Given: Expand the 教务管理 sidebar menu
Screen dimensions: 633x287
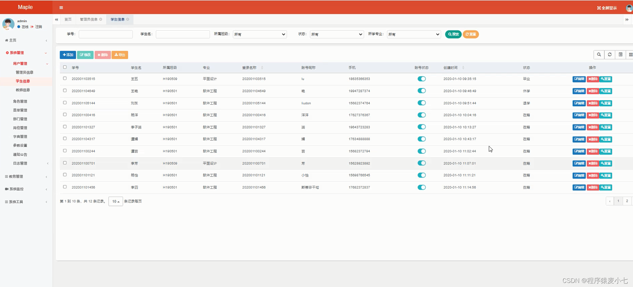Looking at the screenshot, I should pyautogui.click(x=26, y=177).
